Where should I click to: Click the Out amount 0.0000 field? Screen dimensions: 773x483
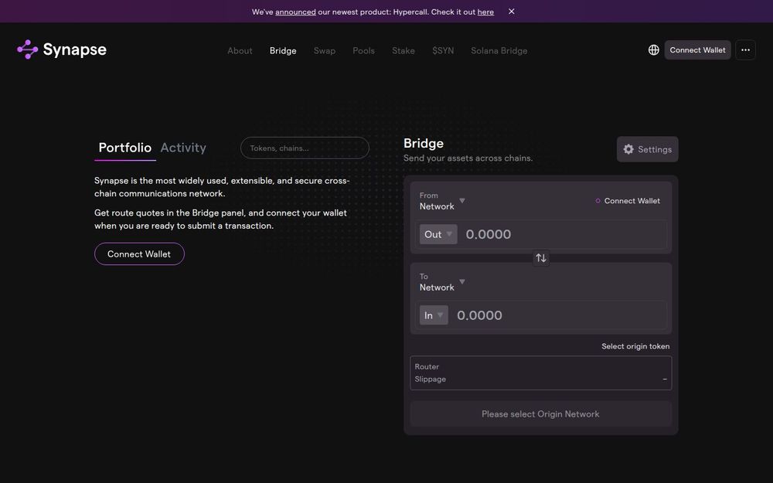pos(564,234)
